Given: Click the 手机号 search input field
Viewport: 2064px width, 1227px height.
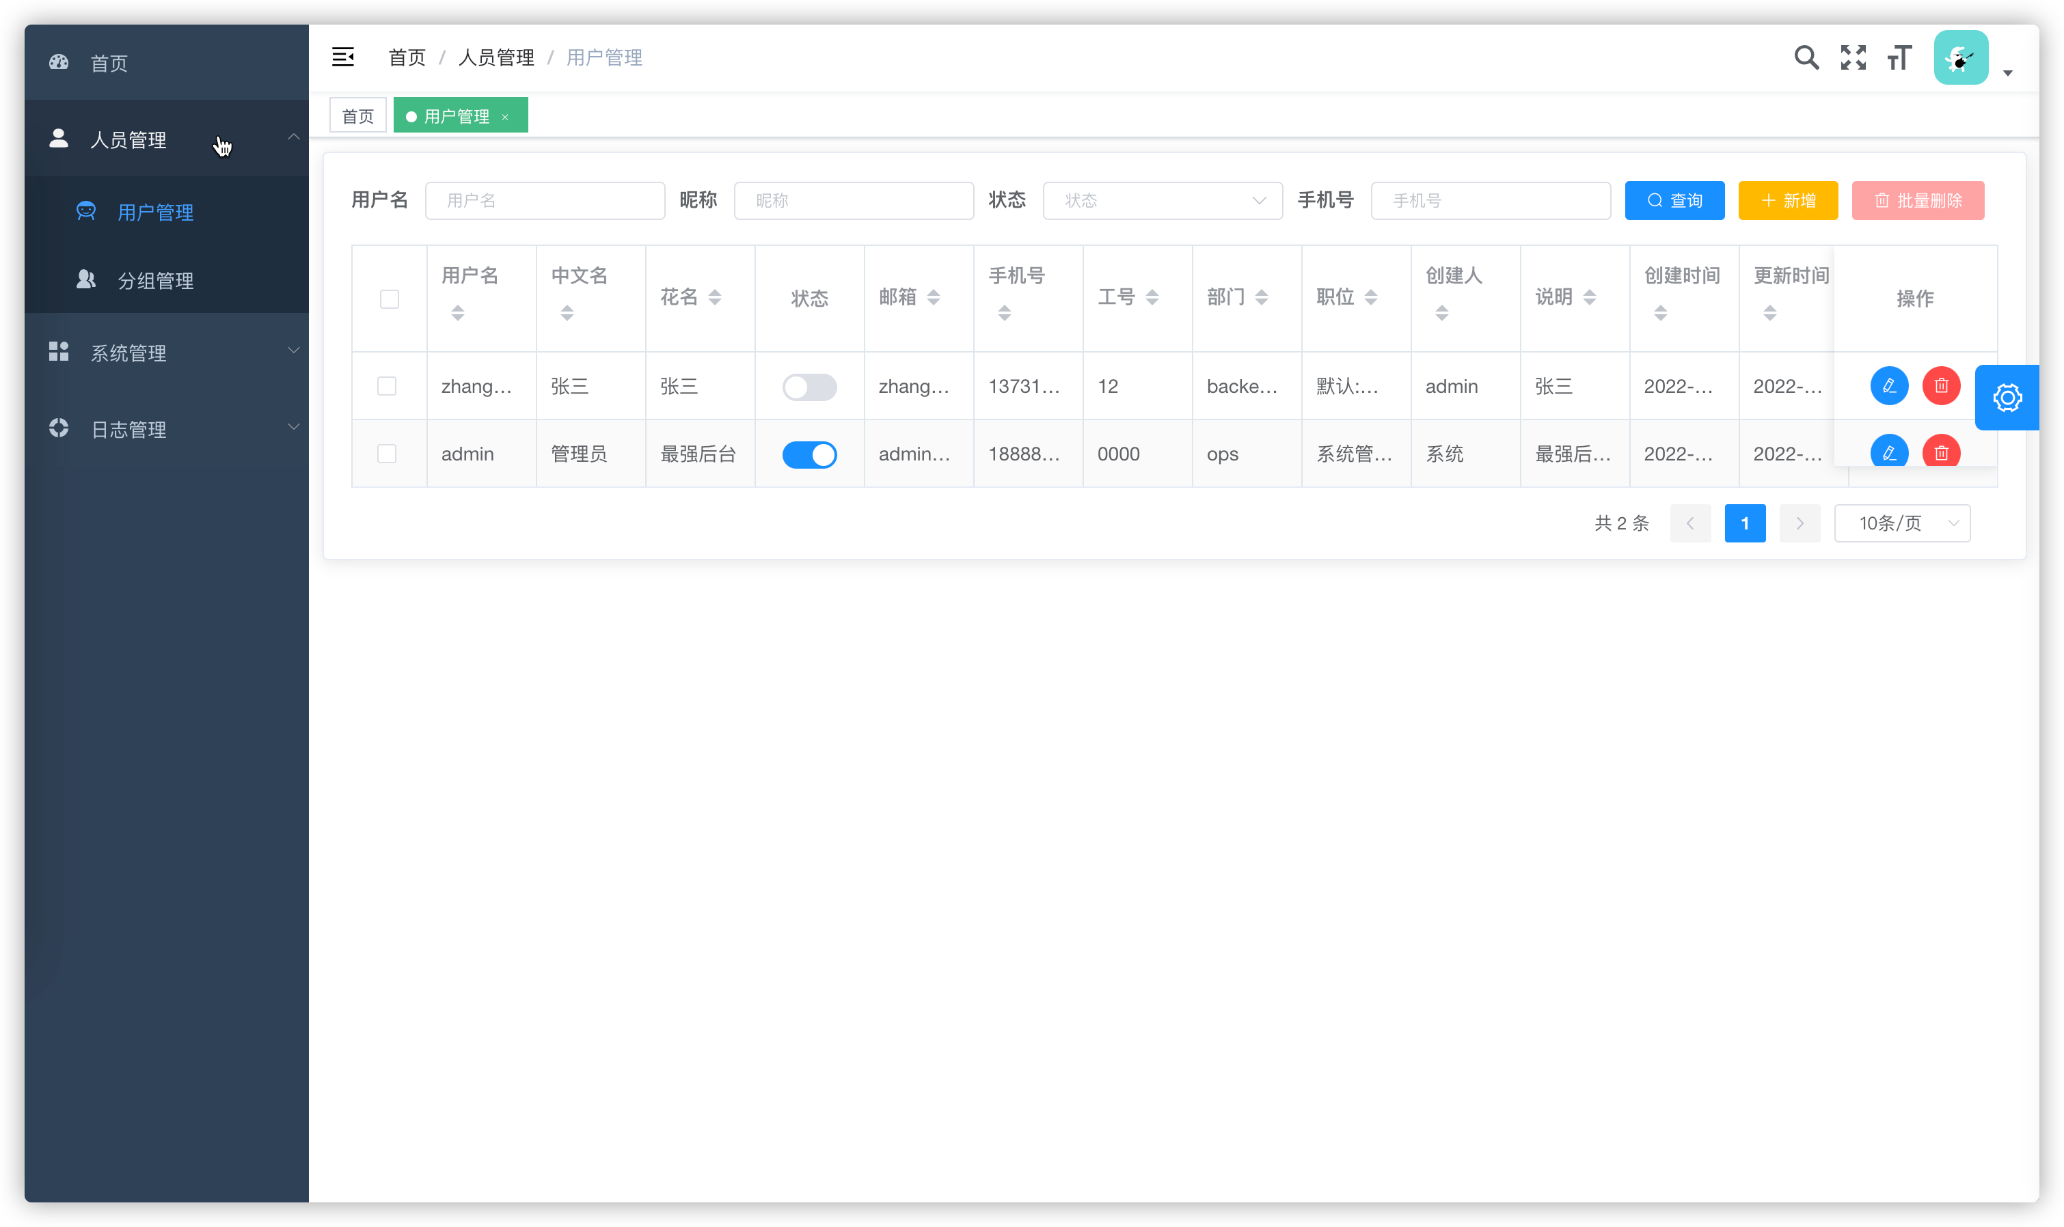Looking at the screenshot, I should [x=1490, y=201].
